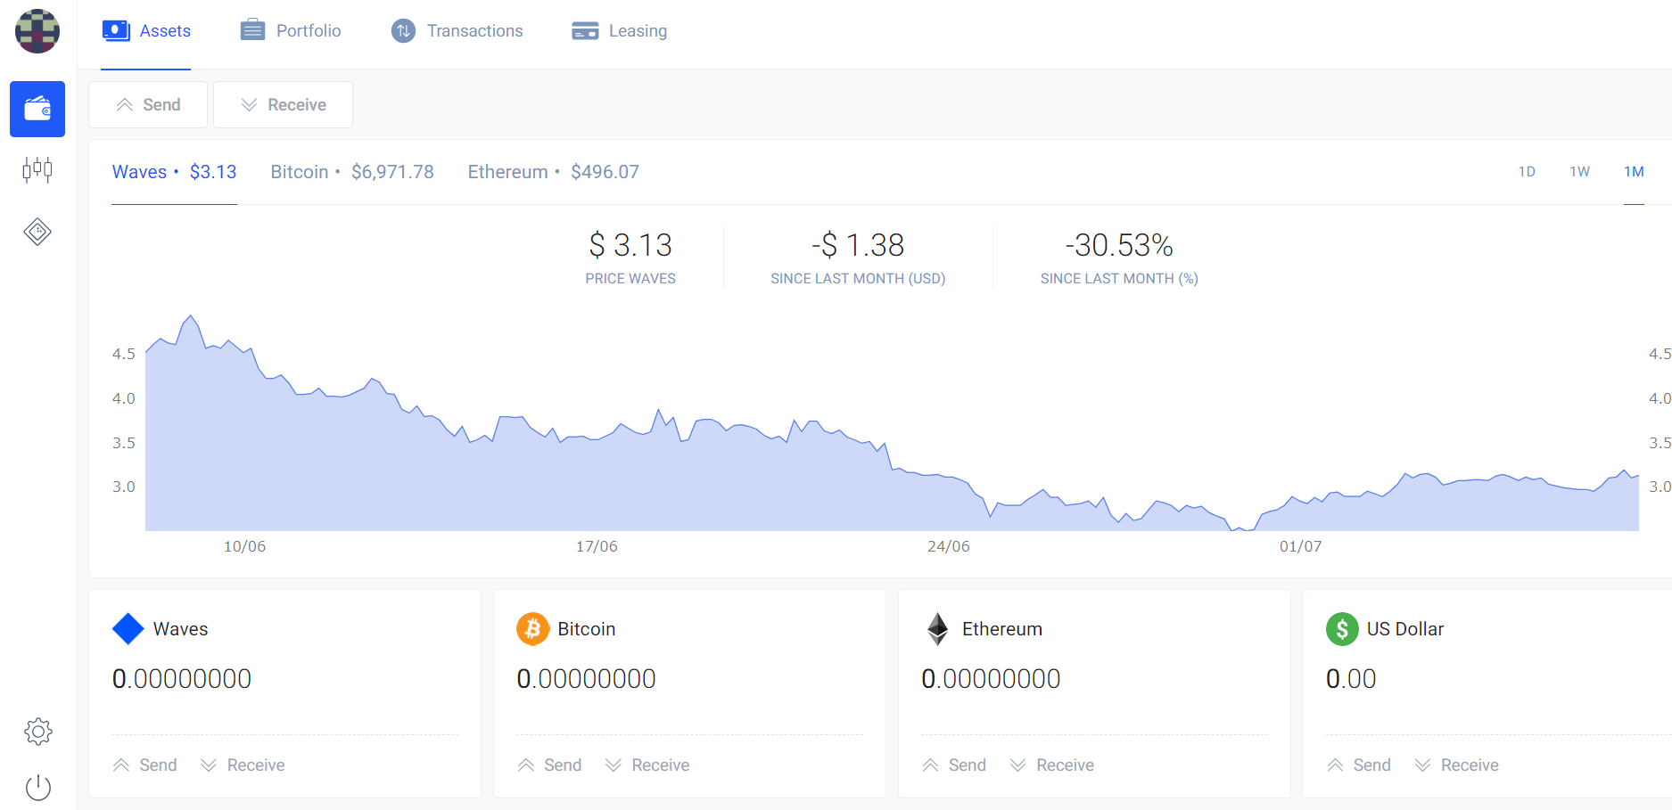Switch to the Portfolio tab

(x=291, y=31)
